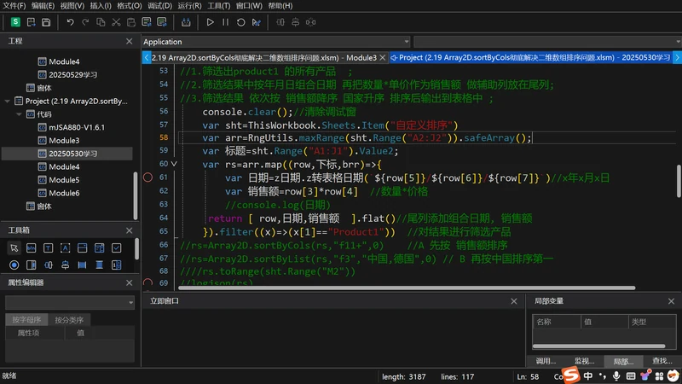The width and height of the screenshot is (682, 384).
Task: Click the save file icon
Action: [46, 22]
